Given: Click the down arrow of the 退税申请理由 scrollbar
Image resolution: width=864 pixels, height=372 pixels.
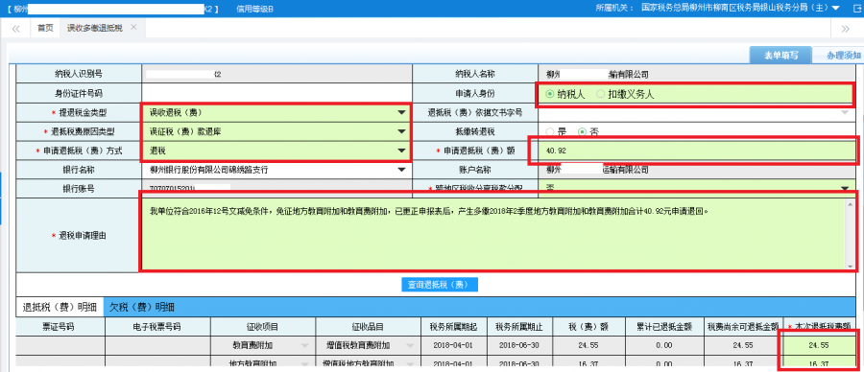Looking at the screenshot, I should pos(852,266).
